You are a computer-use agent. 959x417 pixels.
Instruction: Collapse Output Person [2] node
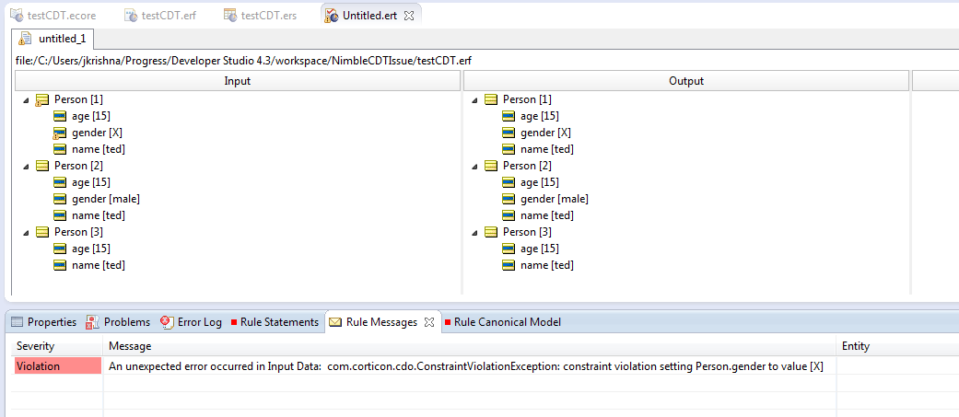[474, 166]
